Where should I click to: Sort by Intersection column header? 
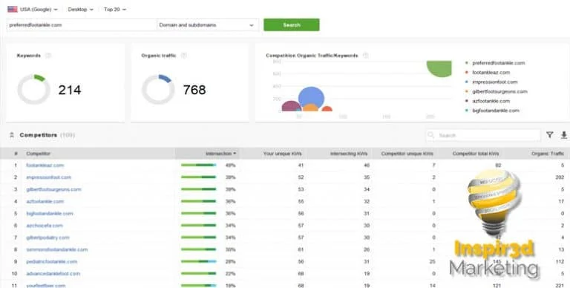(x=220, y=154)
